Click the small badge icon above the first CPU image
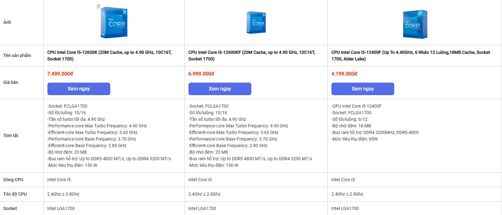The height and width of the screenshot is (215, 502). (x=98, y=6)
